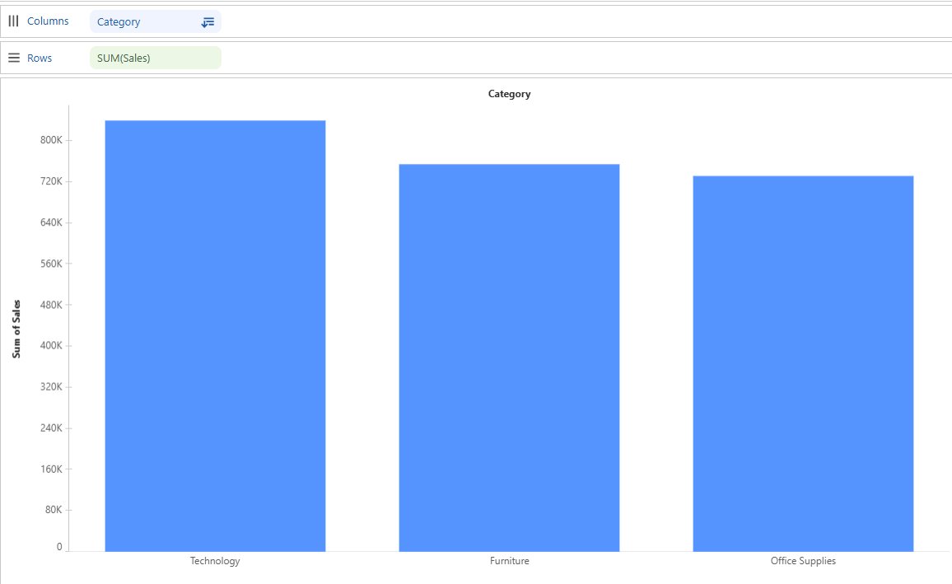Click the 0 axis tick label
This screenshot has width=952, height=584.
coord(59,547)
